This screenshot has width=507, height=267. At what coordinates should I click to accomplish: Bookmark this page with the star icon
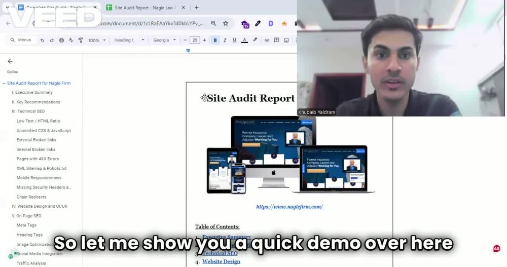click(x=226, y=23)
